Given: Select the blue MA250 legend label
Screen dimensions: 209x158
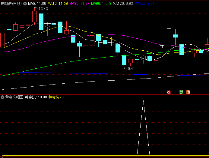Looking at the screenshot, I should tap(144, 4).
